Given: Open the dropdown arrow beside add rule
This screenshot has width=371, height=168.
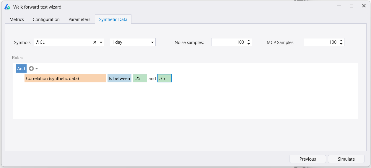Looking at the screenshot, I should pos(37,69).
